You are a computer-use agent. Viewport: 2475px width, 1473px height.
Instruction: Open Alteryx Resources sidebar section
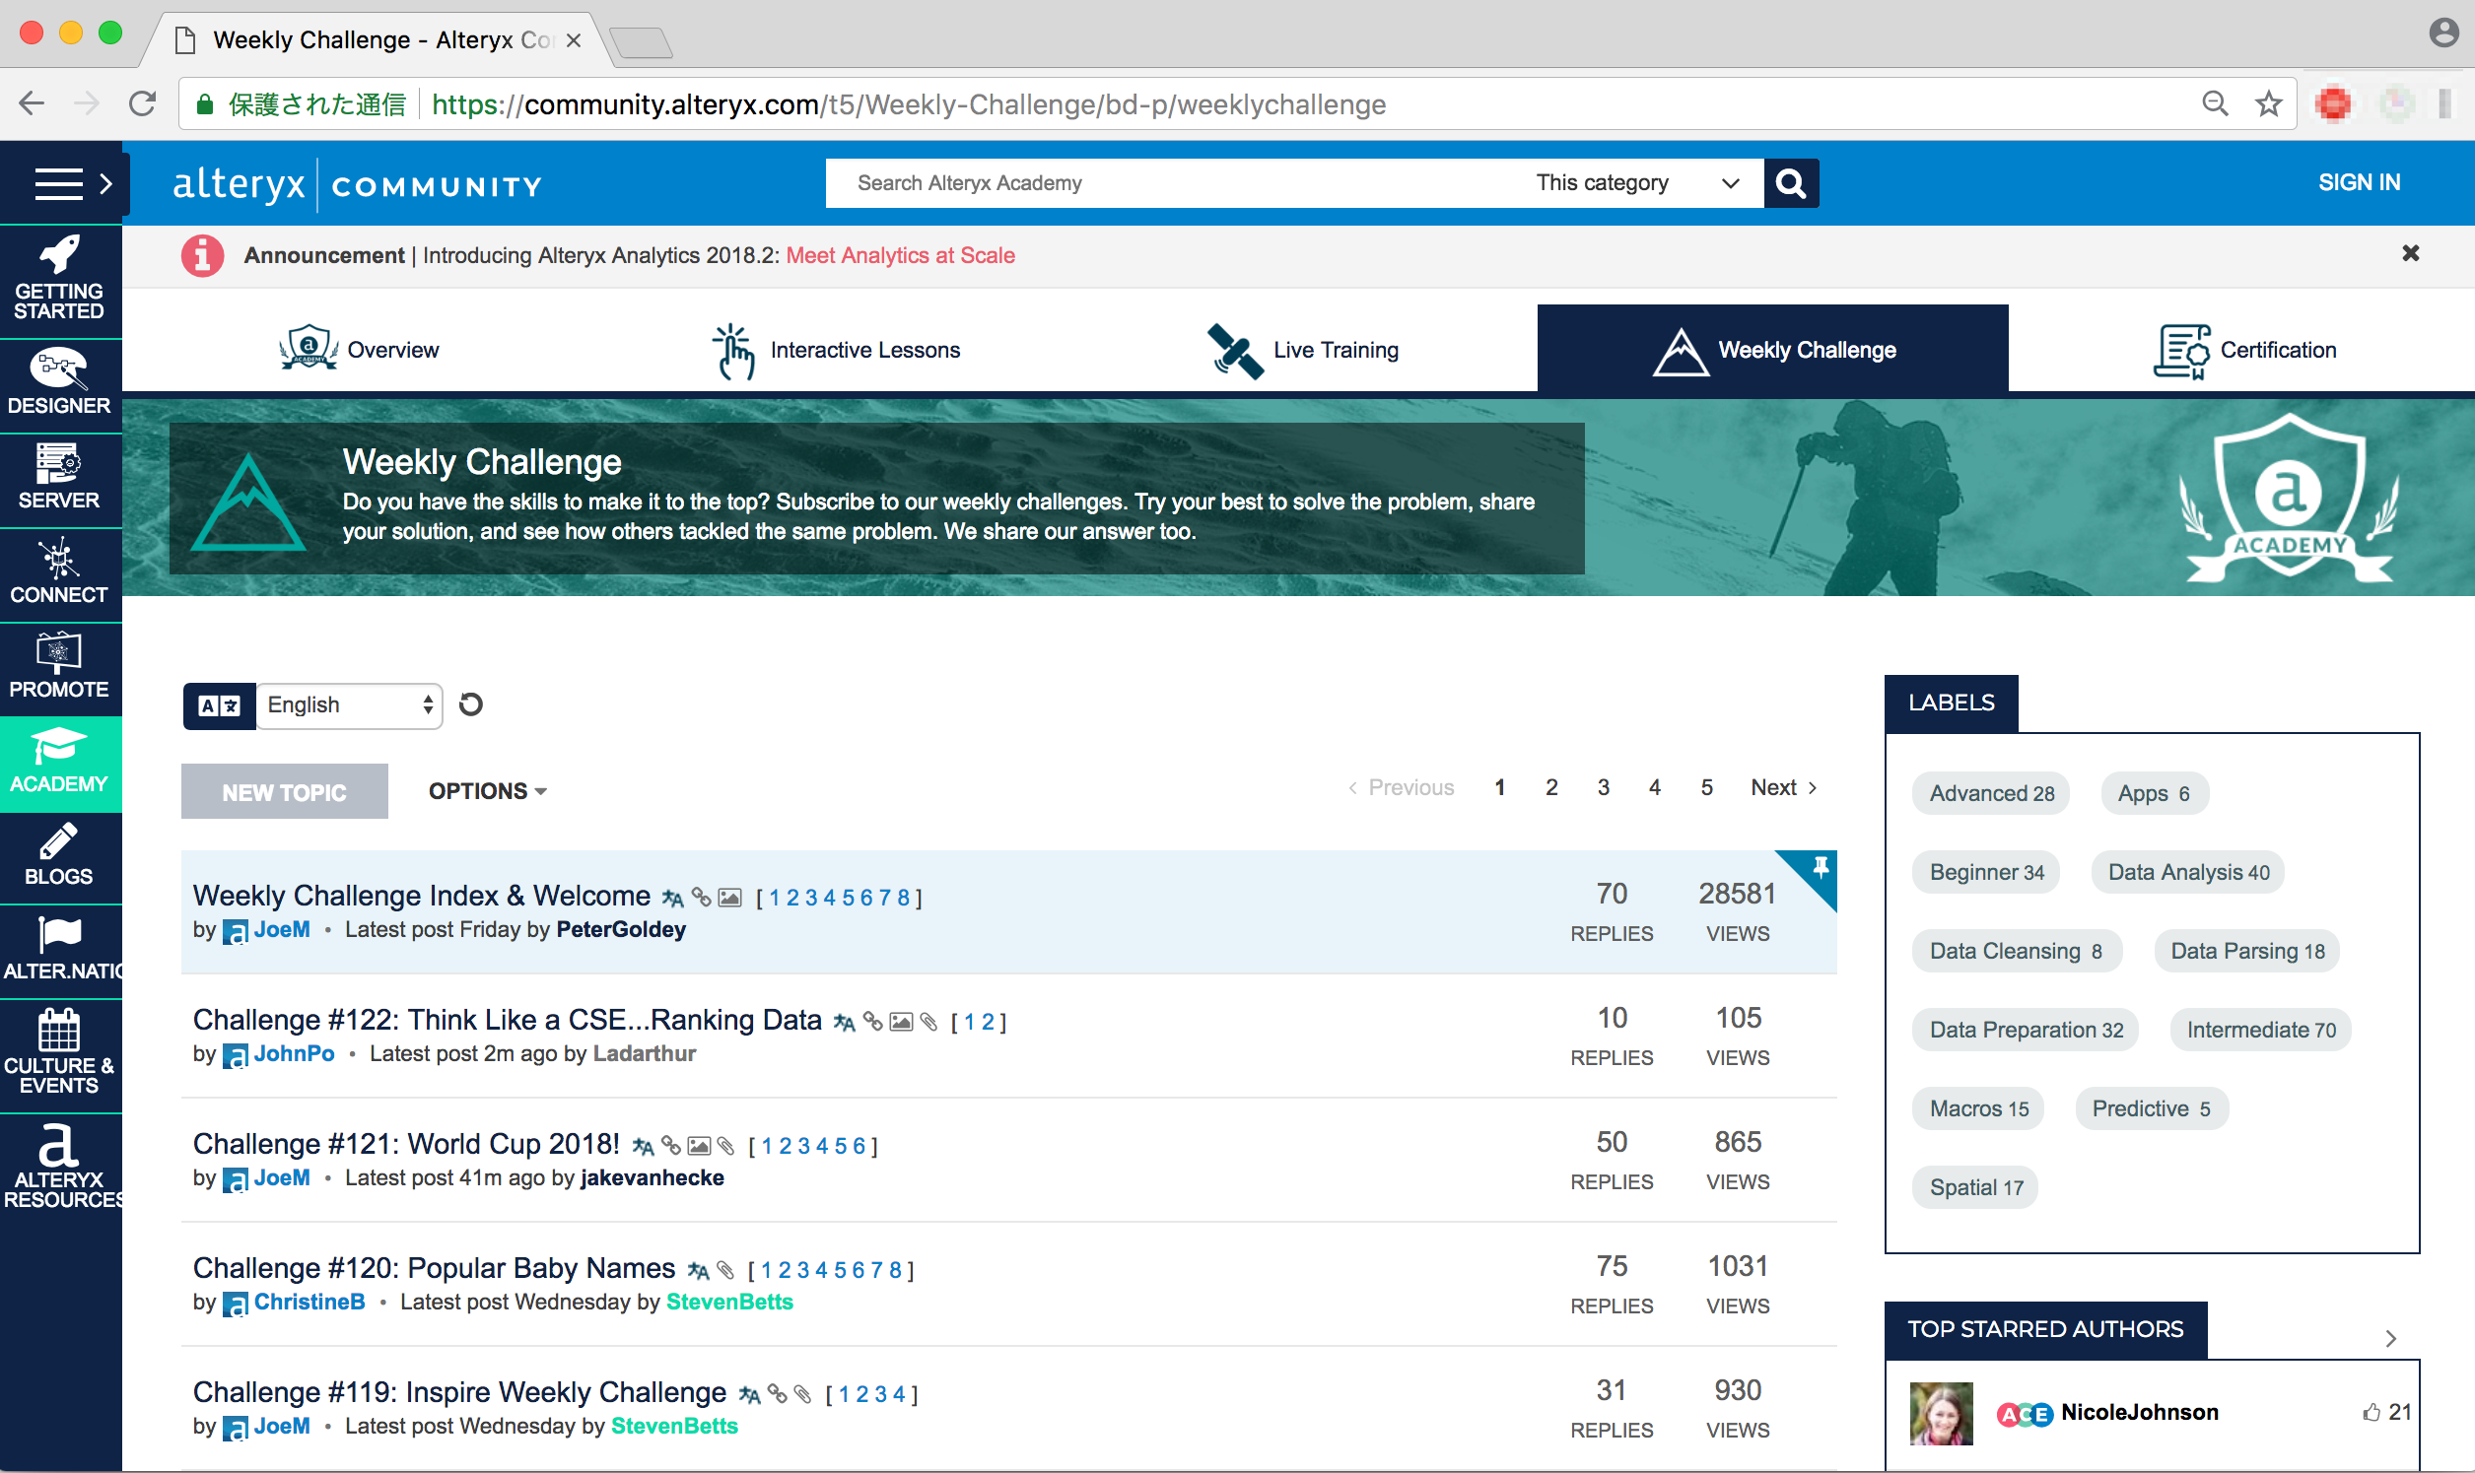(x=59, y=1167)
